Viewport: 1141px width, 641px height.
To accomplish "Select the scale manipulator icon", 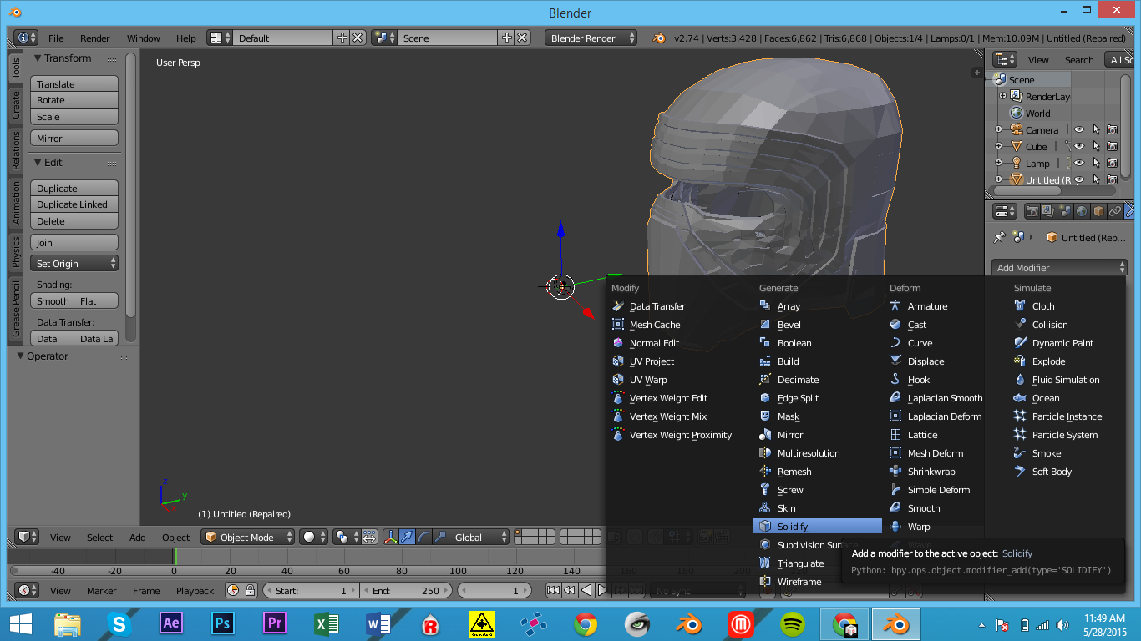I will tap(440, 538).
